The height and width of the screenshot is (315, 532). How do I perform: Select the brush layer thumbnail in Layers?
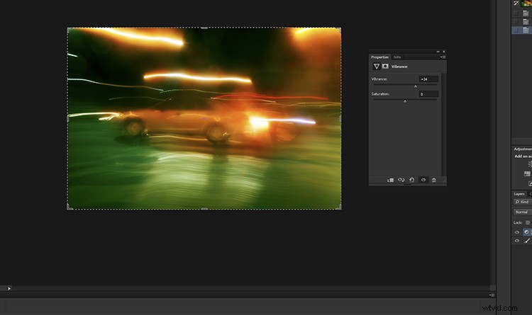point(527,241)
